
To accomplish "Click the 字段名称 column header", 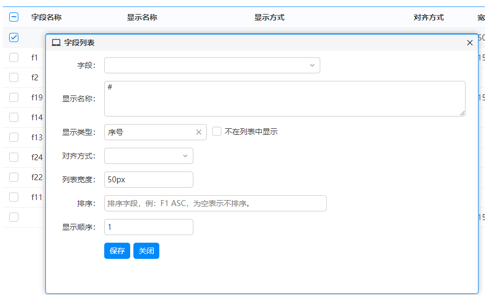I will click(x=46, y=17).
